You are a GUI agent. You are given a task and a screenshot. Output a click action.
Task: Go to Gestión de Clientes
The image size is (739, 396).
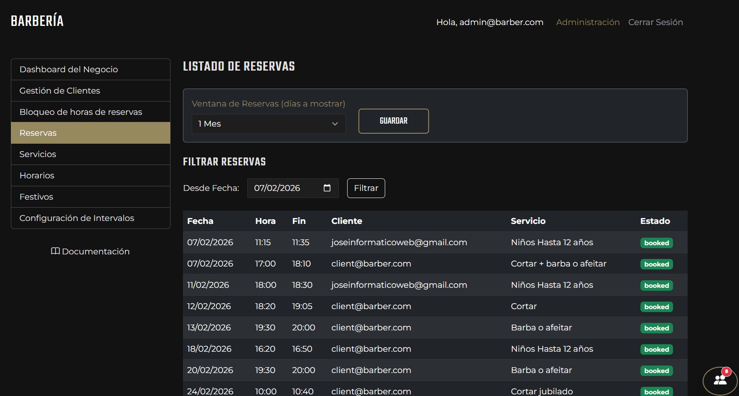(90, 91)
